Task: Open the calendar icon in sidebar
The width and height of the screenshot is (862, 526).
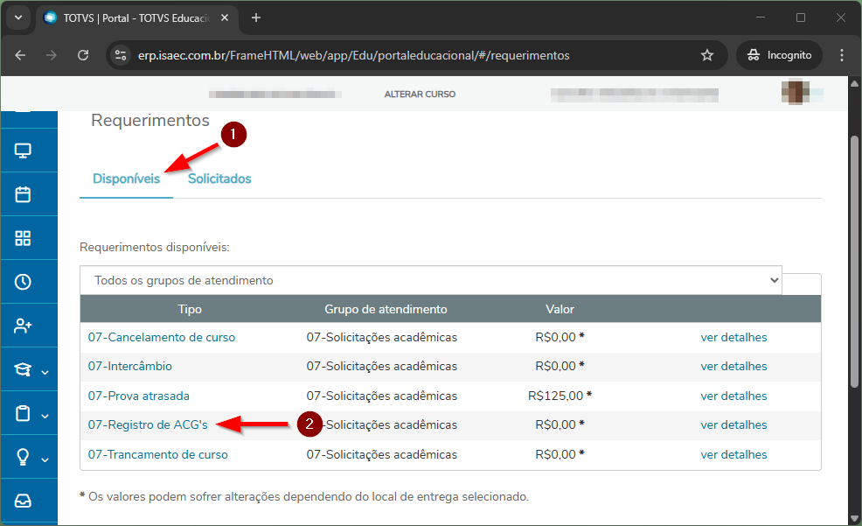Action: pyautogui.click(x=24, y=194)
